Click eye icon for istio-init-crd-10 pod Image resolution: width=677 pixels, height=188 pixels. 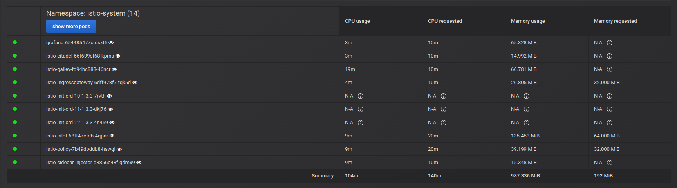(110, 96)
